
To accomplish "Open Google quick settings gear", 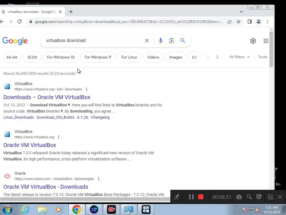I will point(253,41).
